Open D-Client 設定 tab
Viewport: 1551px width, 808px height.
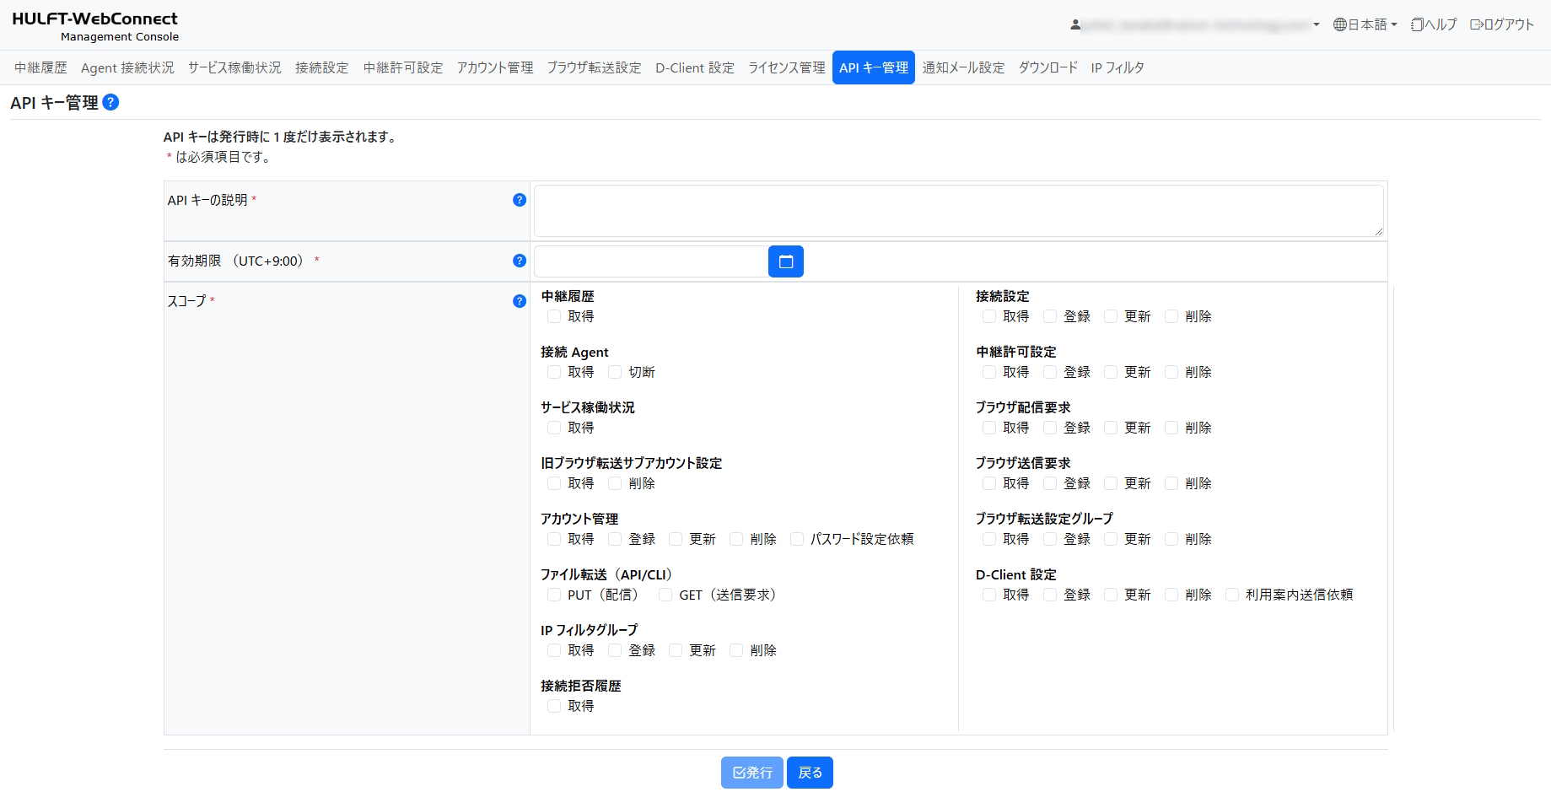click(x=695, y=67)
